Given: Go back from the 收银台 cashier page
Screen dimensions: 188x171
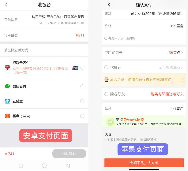Looking at the screenshot, I should click(x=6, y=5).
